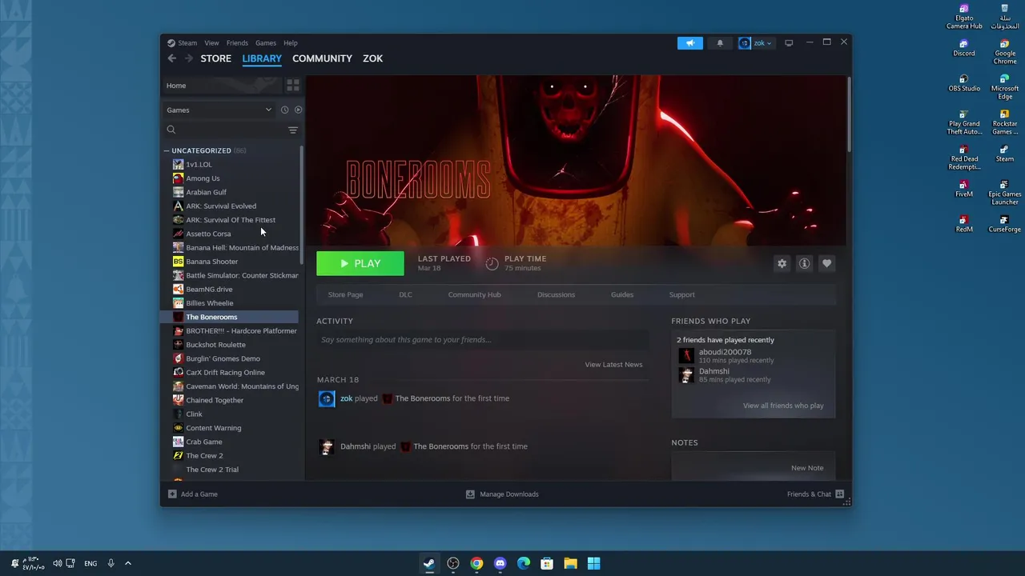View Bonerooms game info icon
Screen dimensions: 1025x576
pos(804,264)
